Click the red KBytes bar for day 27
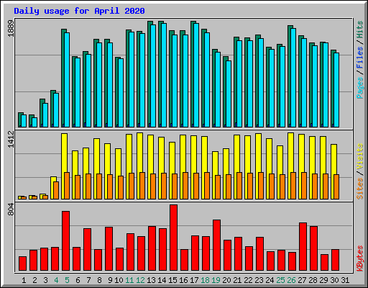 pos(303,247)
